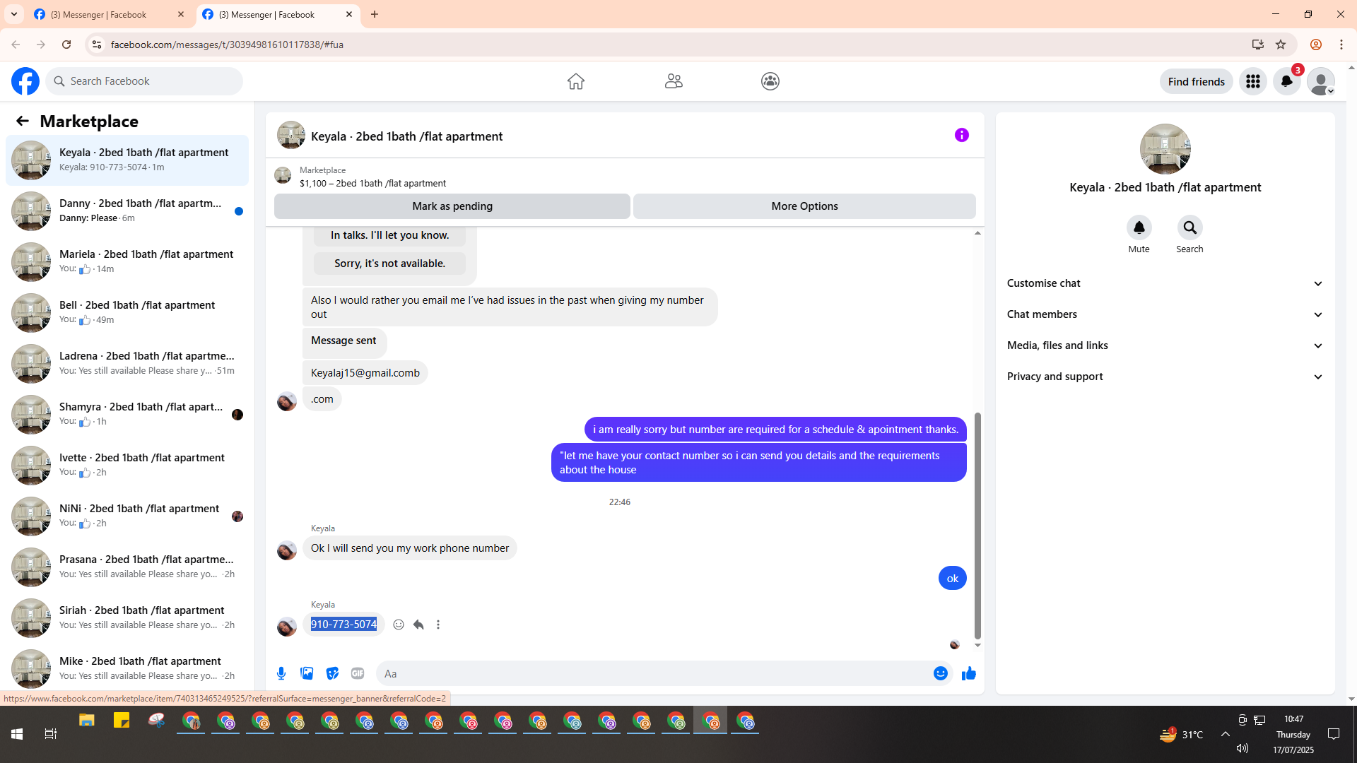Open the notifications bell icon
1357x763 pixels.
[x=1287, y=81]
